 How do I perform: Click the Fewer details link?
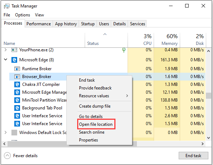pos(25,156)
